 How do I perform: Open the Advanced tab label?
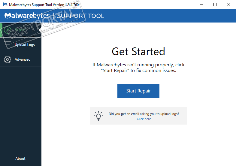point(23,59)
